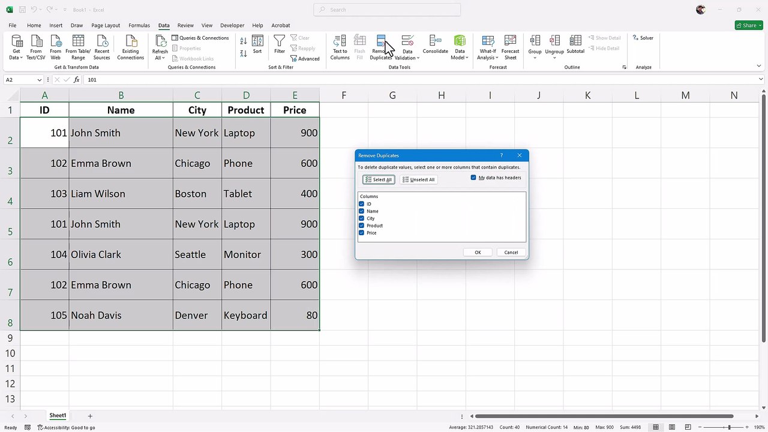Image resolution: width=768 pixels, height=432 pixels.
Task: Expand the Name Box dropdown
Action: coord(40,80)
